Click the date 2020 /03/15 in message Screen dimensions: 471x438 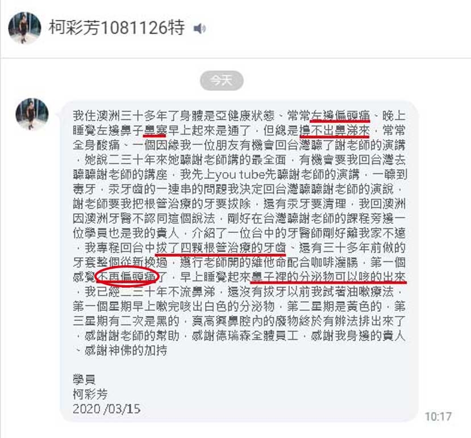click(x=107, y=409)
